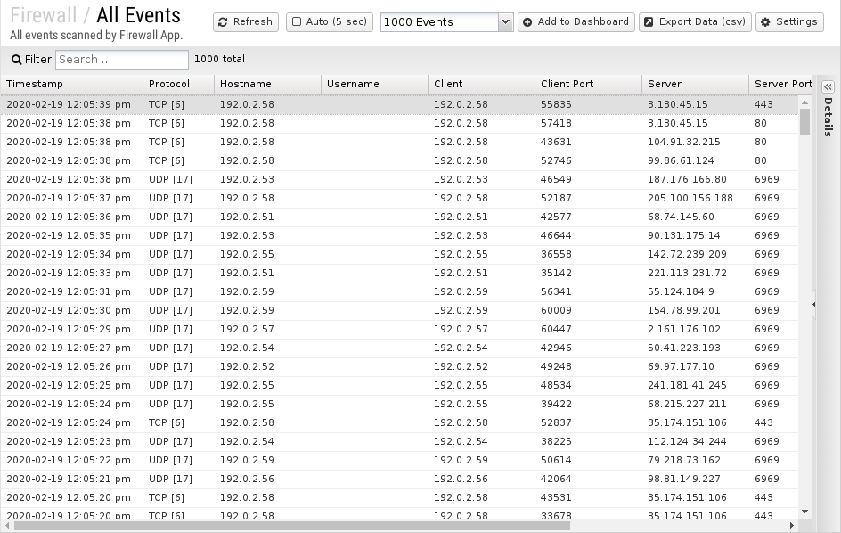The image size is (841, 533).
Task: Click the Add to Dashboard plus icon
Action: pyautogui.click(x=528, y=22)
